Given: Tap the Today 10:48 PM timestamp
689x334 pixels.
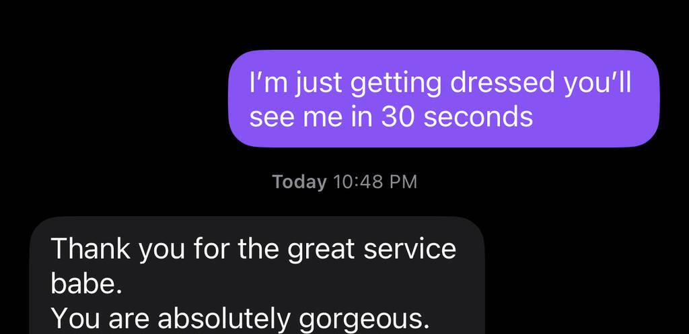Looking at the screenshot, I should click(x=344, y=182).
